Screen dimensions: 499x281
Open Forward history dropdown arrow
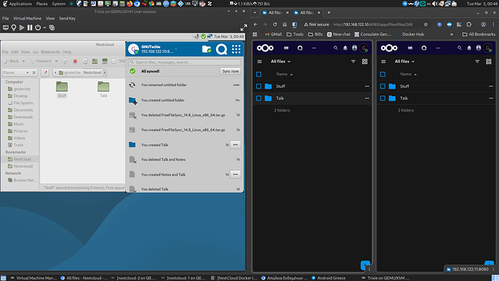(x=56, y=61)
